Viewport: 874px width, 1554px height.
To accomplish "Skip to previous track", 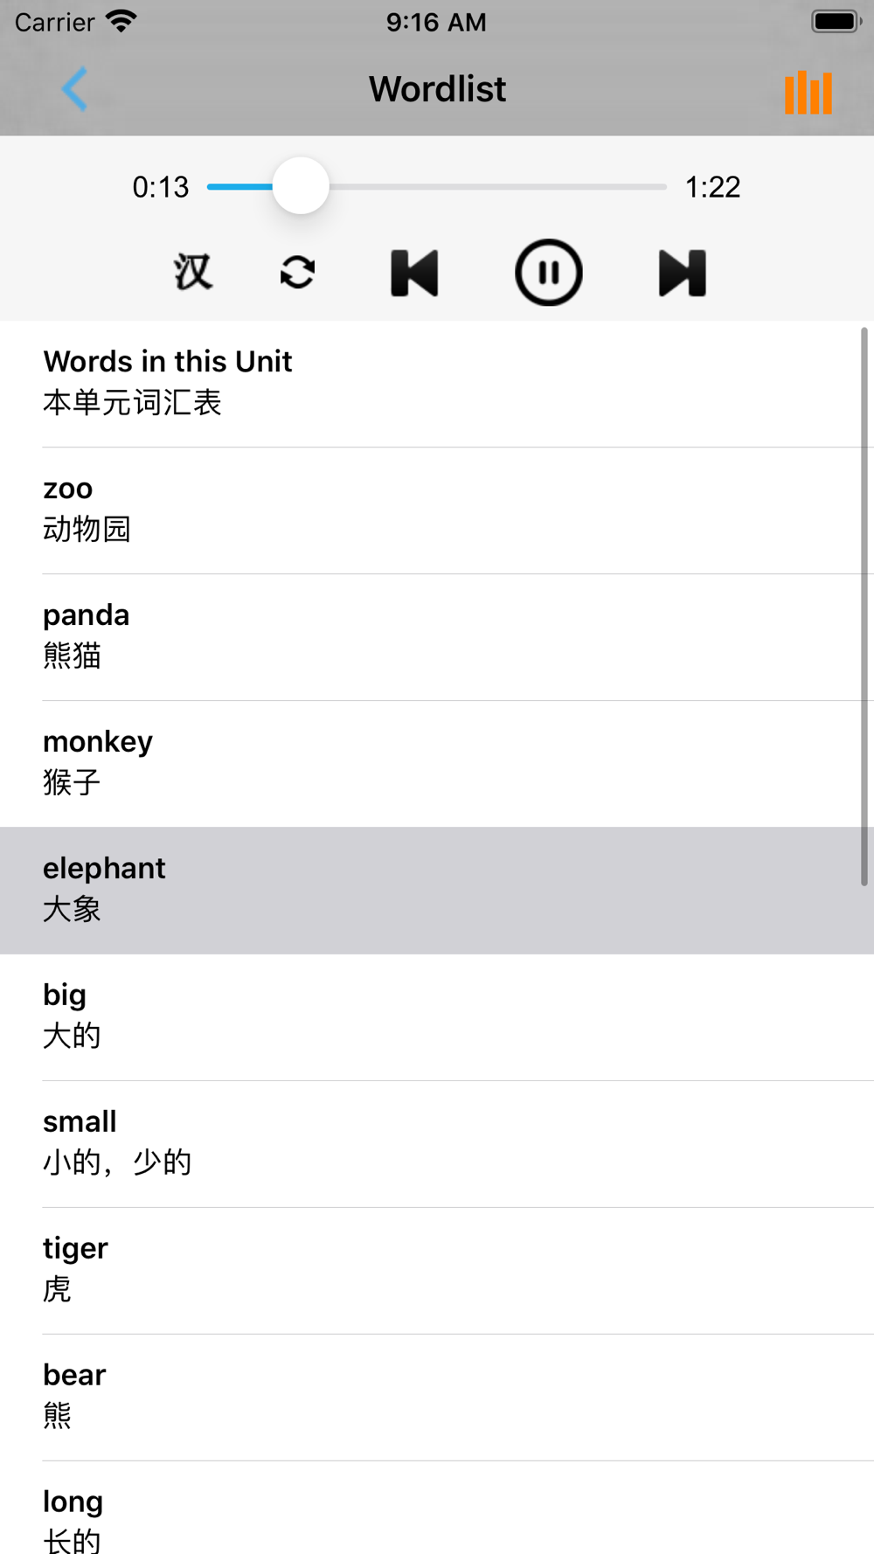I will click(x=414, y=273).
